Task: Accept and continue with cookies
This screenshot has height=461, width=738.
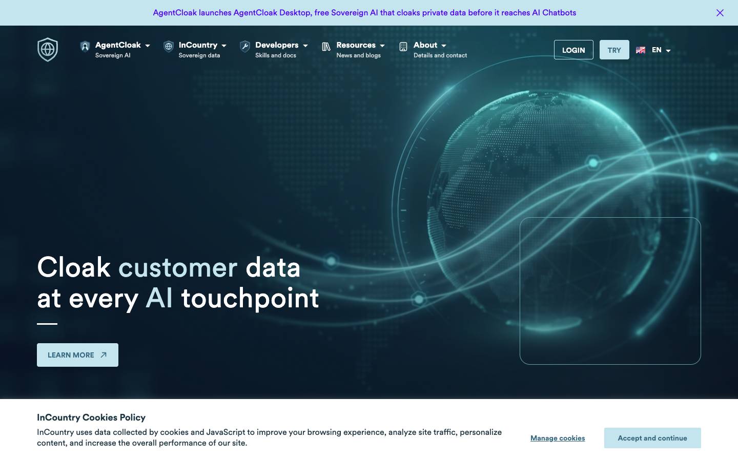Action: pos(652,438)
